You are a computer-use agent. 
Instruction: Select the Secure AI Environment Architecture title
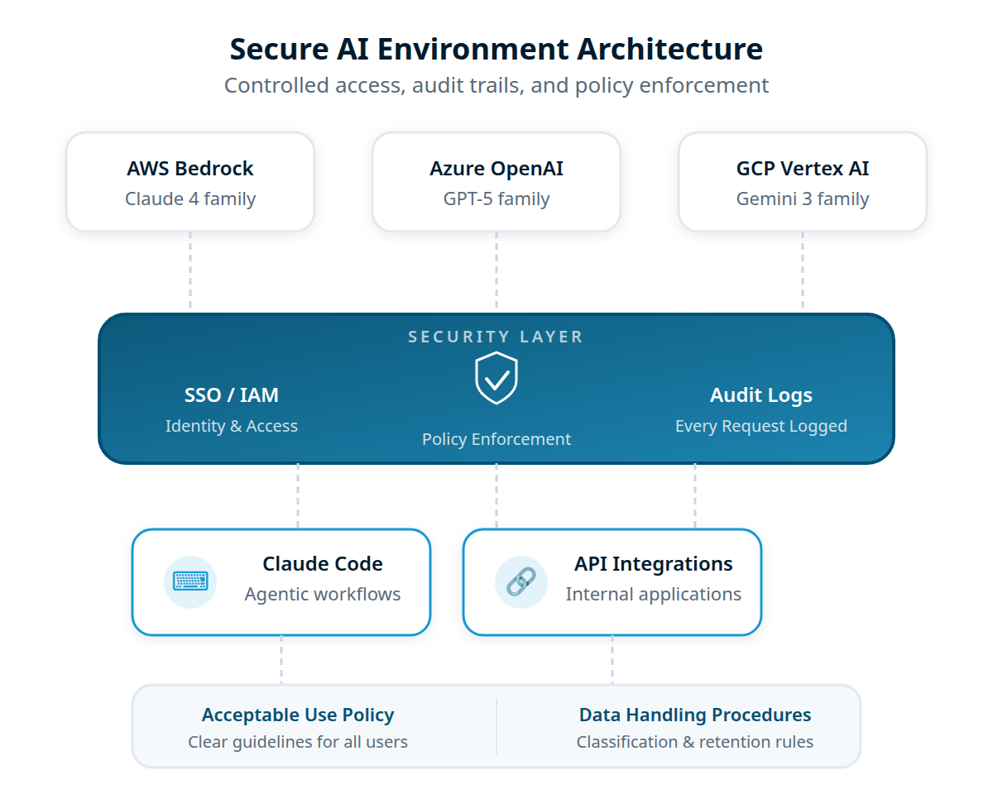point(496,49)
